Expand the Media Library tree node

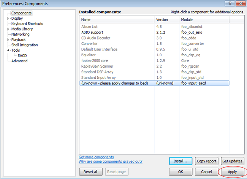point(8,29)
